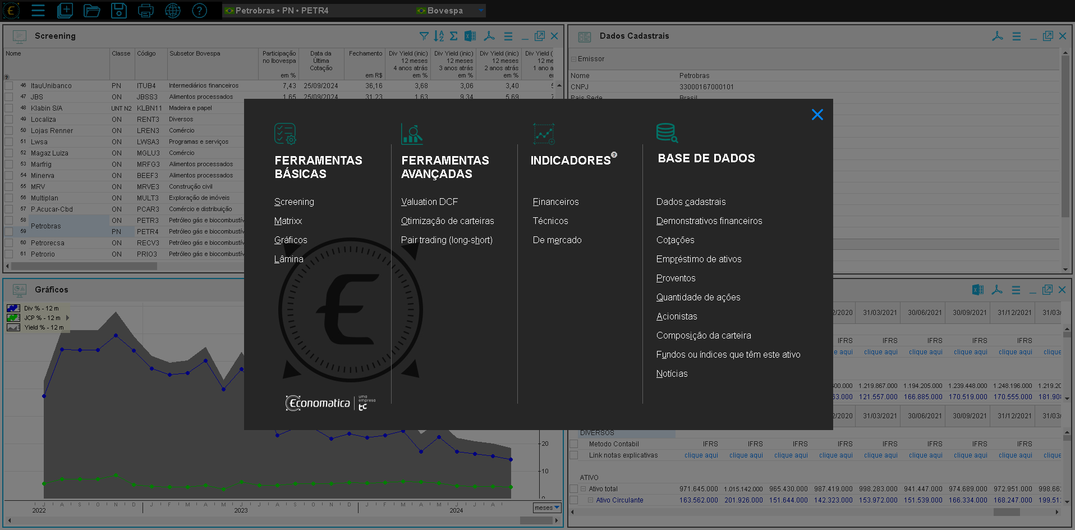Click the financial table horizontal scrollbar thumb
1075x530 pixels.
(1007, 512)
